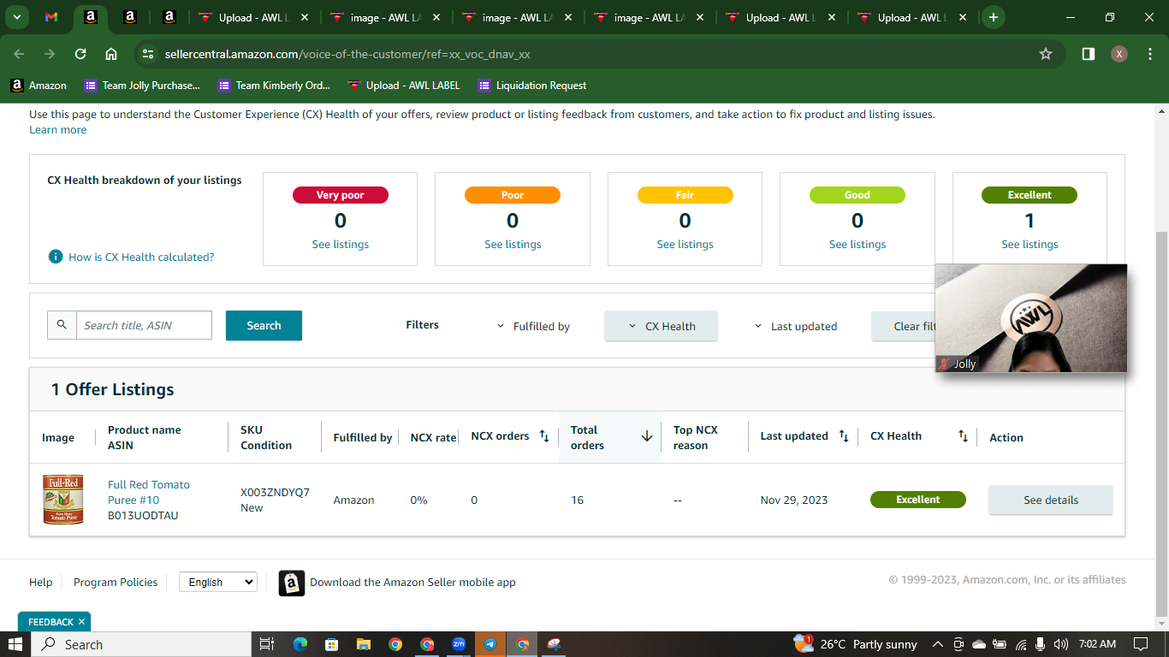Viewport: 1169px width, 657px height.
Task: Launch Microsoft Edge from the taskbar
Action: (x=300, y=644)
